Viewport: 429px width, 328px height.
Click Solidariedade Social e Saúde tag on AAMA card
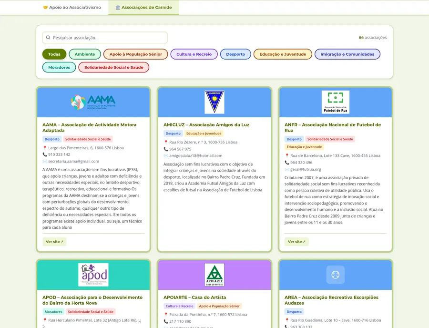click(88, 139)
